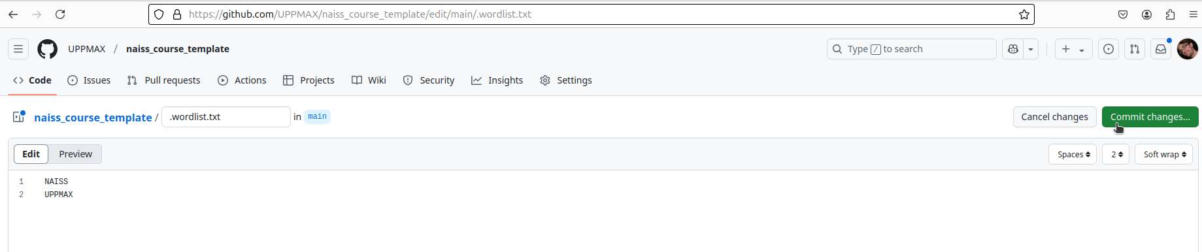Viewport: 1202px width, 252px height.
Task: Click the main branch label
Action: click(318, 117)
